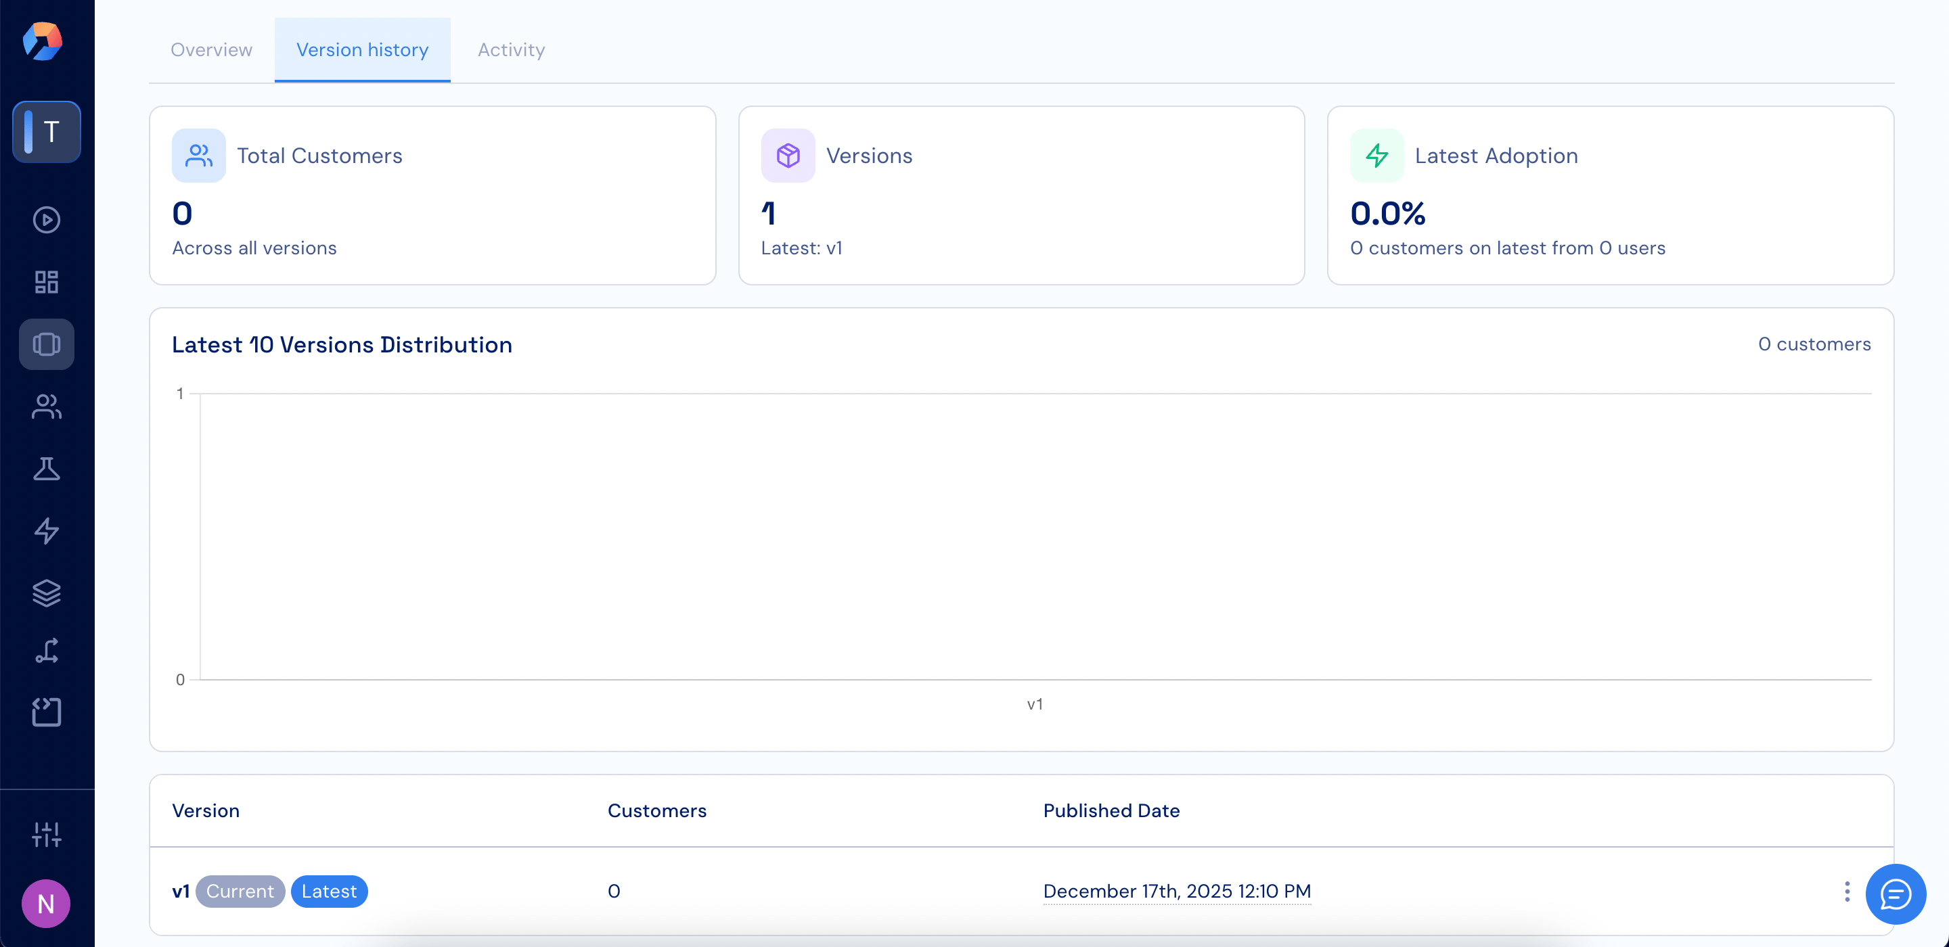Click the Published Date column header
The height and width of the screenshot is (947, 1949).
[1111, 811]
